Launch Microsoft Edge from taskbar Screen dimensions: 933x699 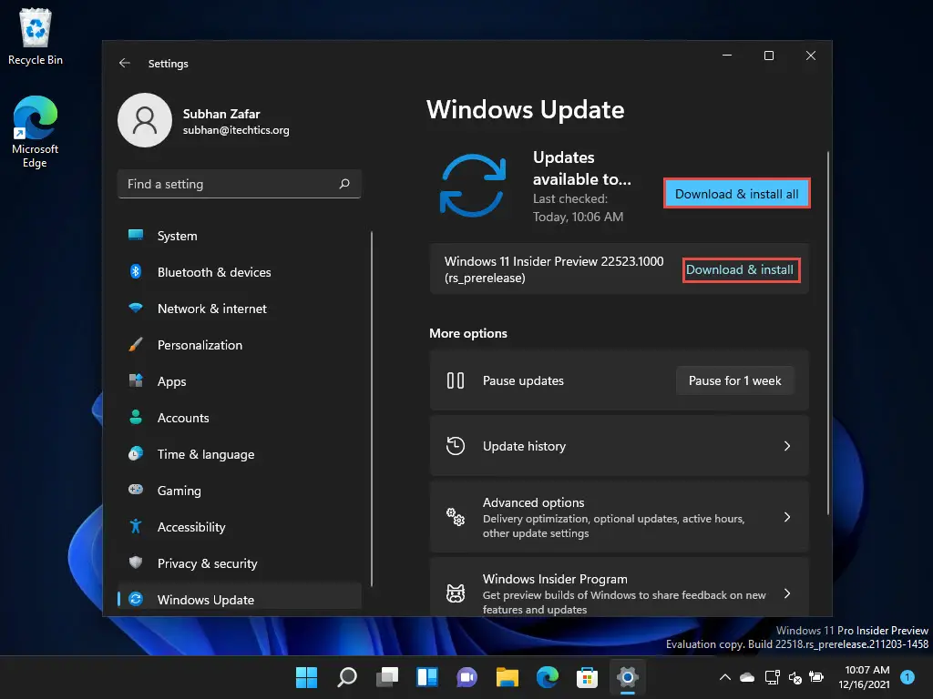[x=548, y=677]
